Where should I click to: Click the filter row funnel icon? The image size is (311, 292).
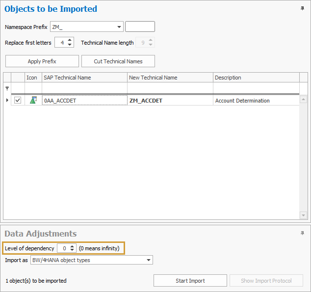[7, 88]
